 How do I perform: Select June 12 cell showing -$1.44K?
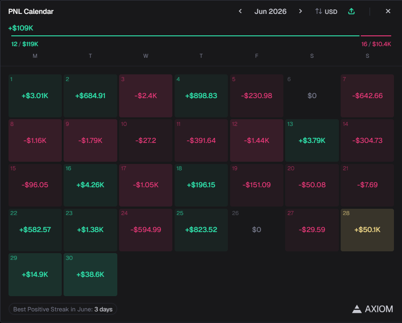pos(257,140)
